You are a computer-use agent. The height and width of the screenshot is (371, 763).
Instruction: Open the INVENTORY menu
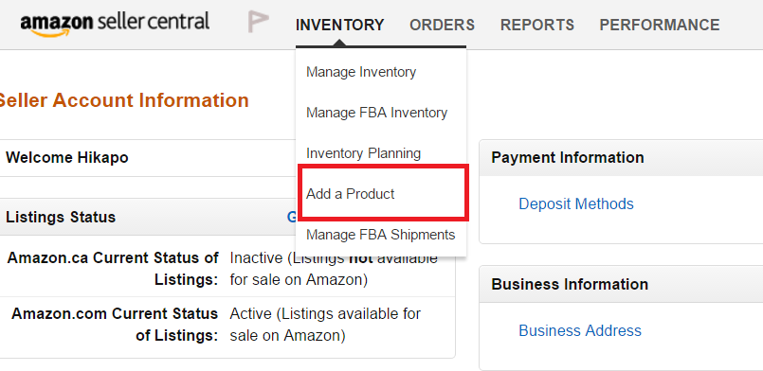point(339,25)
